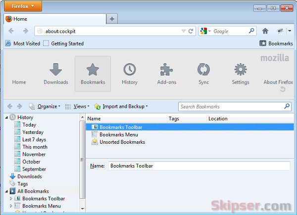Image resolution: width=297 pixels, height=215 pixels.
Task: Collapse the All Bookmarks tree node
Action: point(6,191)
